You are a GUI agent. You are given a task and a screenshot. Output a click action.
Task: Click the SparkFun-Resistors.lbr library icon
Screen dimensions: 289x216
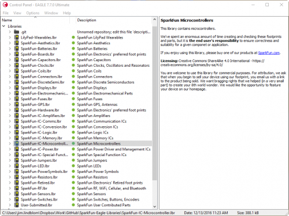tap(17, 177)
